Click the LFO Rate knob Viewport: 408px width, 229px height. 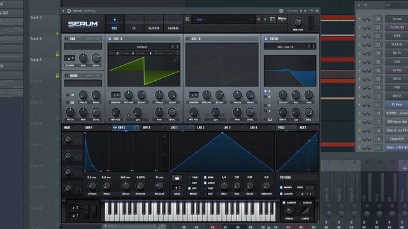click(224, 186)
